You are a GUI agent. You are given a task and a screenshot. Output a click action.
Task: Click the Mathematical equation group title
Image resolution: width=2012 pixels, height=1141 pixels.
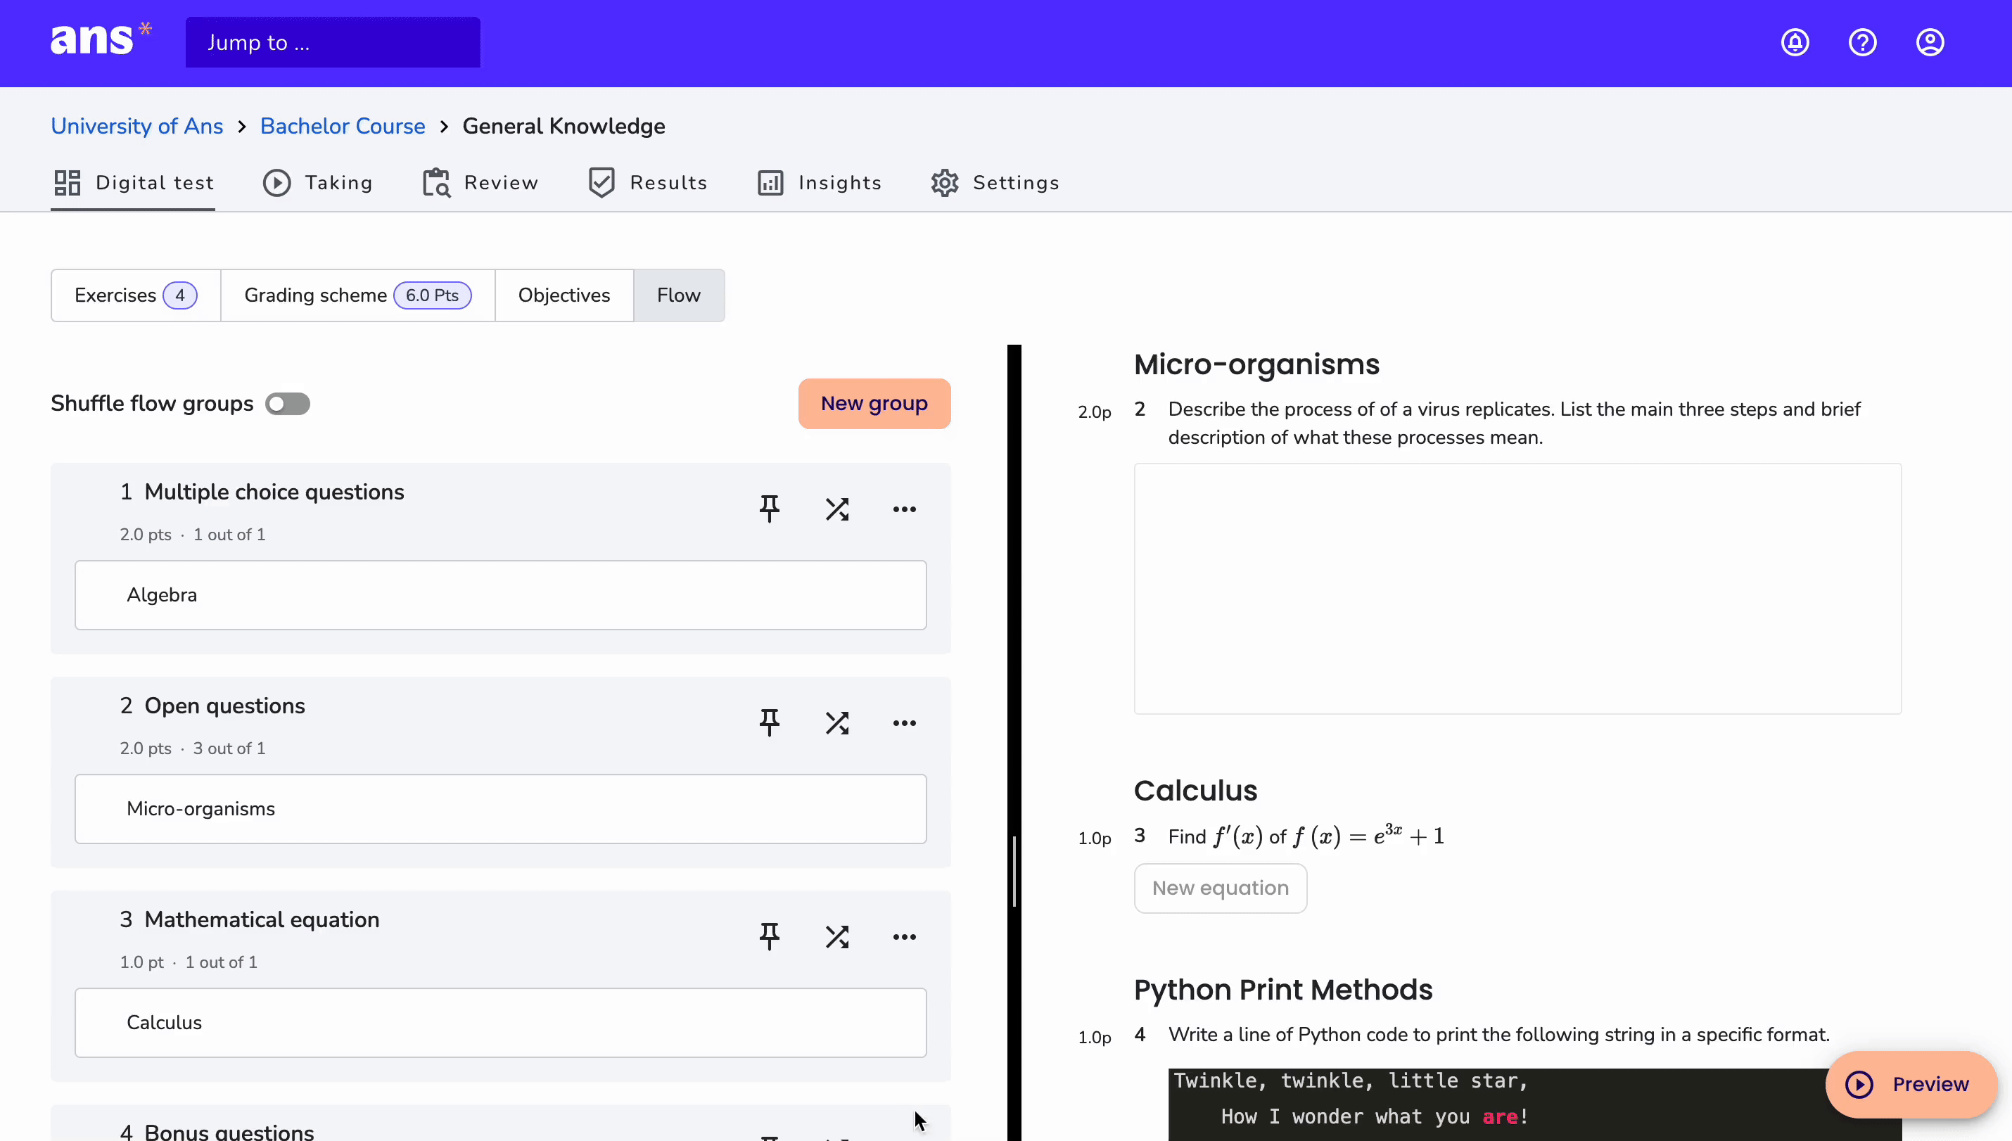tap(262, 919)
